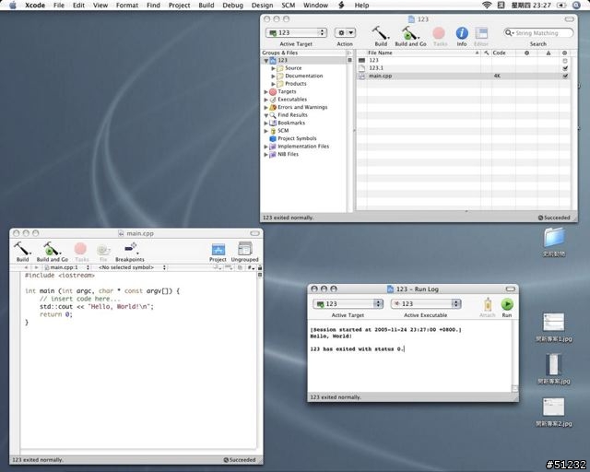590x472 pixels.
Task: Toggle the target checkbox for the 123 file row
Action: pyautogui.click(x=564, y=60)
